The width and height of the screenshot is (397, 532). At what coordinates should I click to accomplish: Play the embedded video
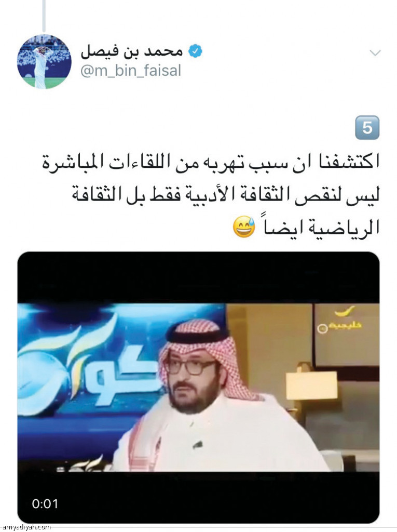coord(198,388)
